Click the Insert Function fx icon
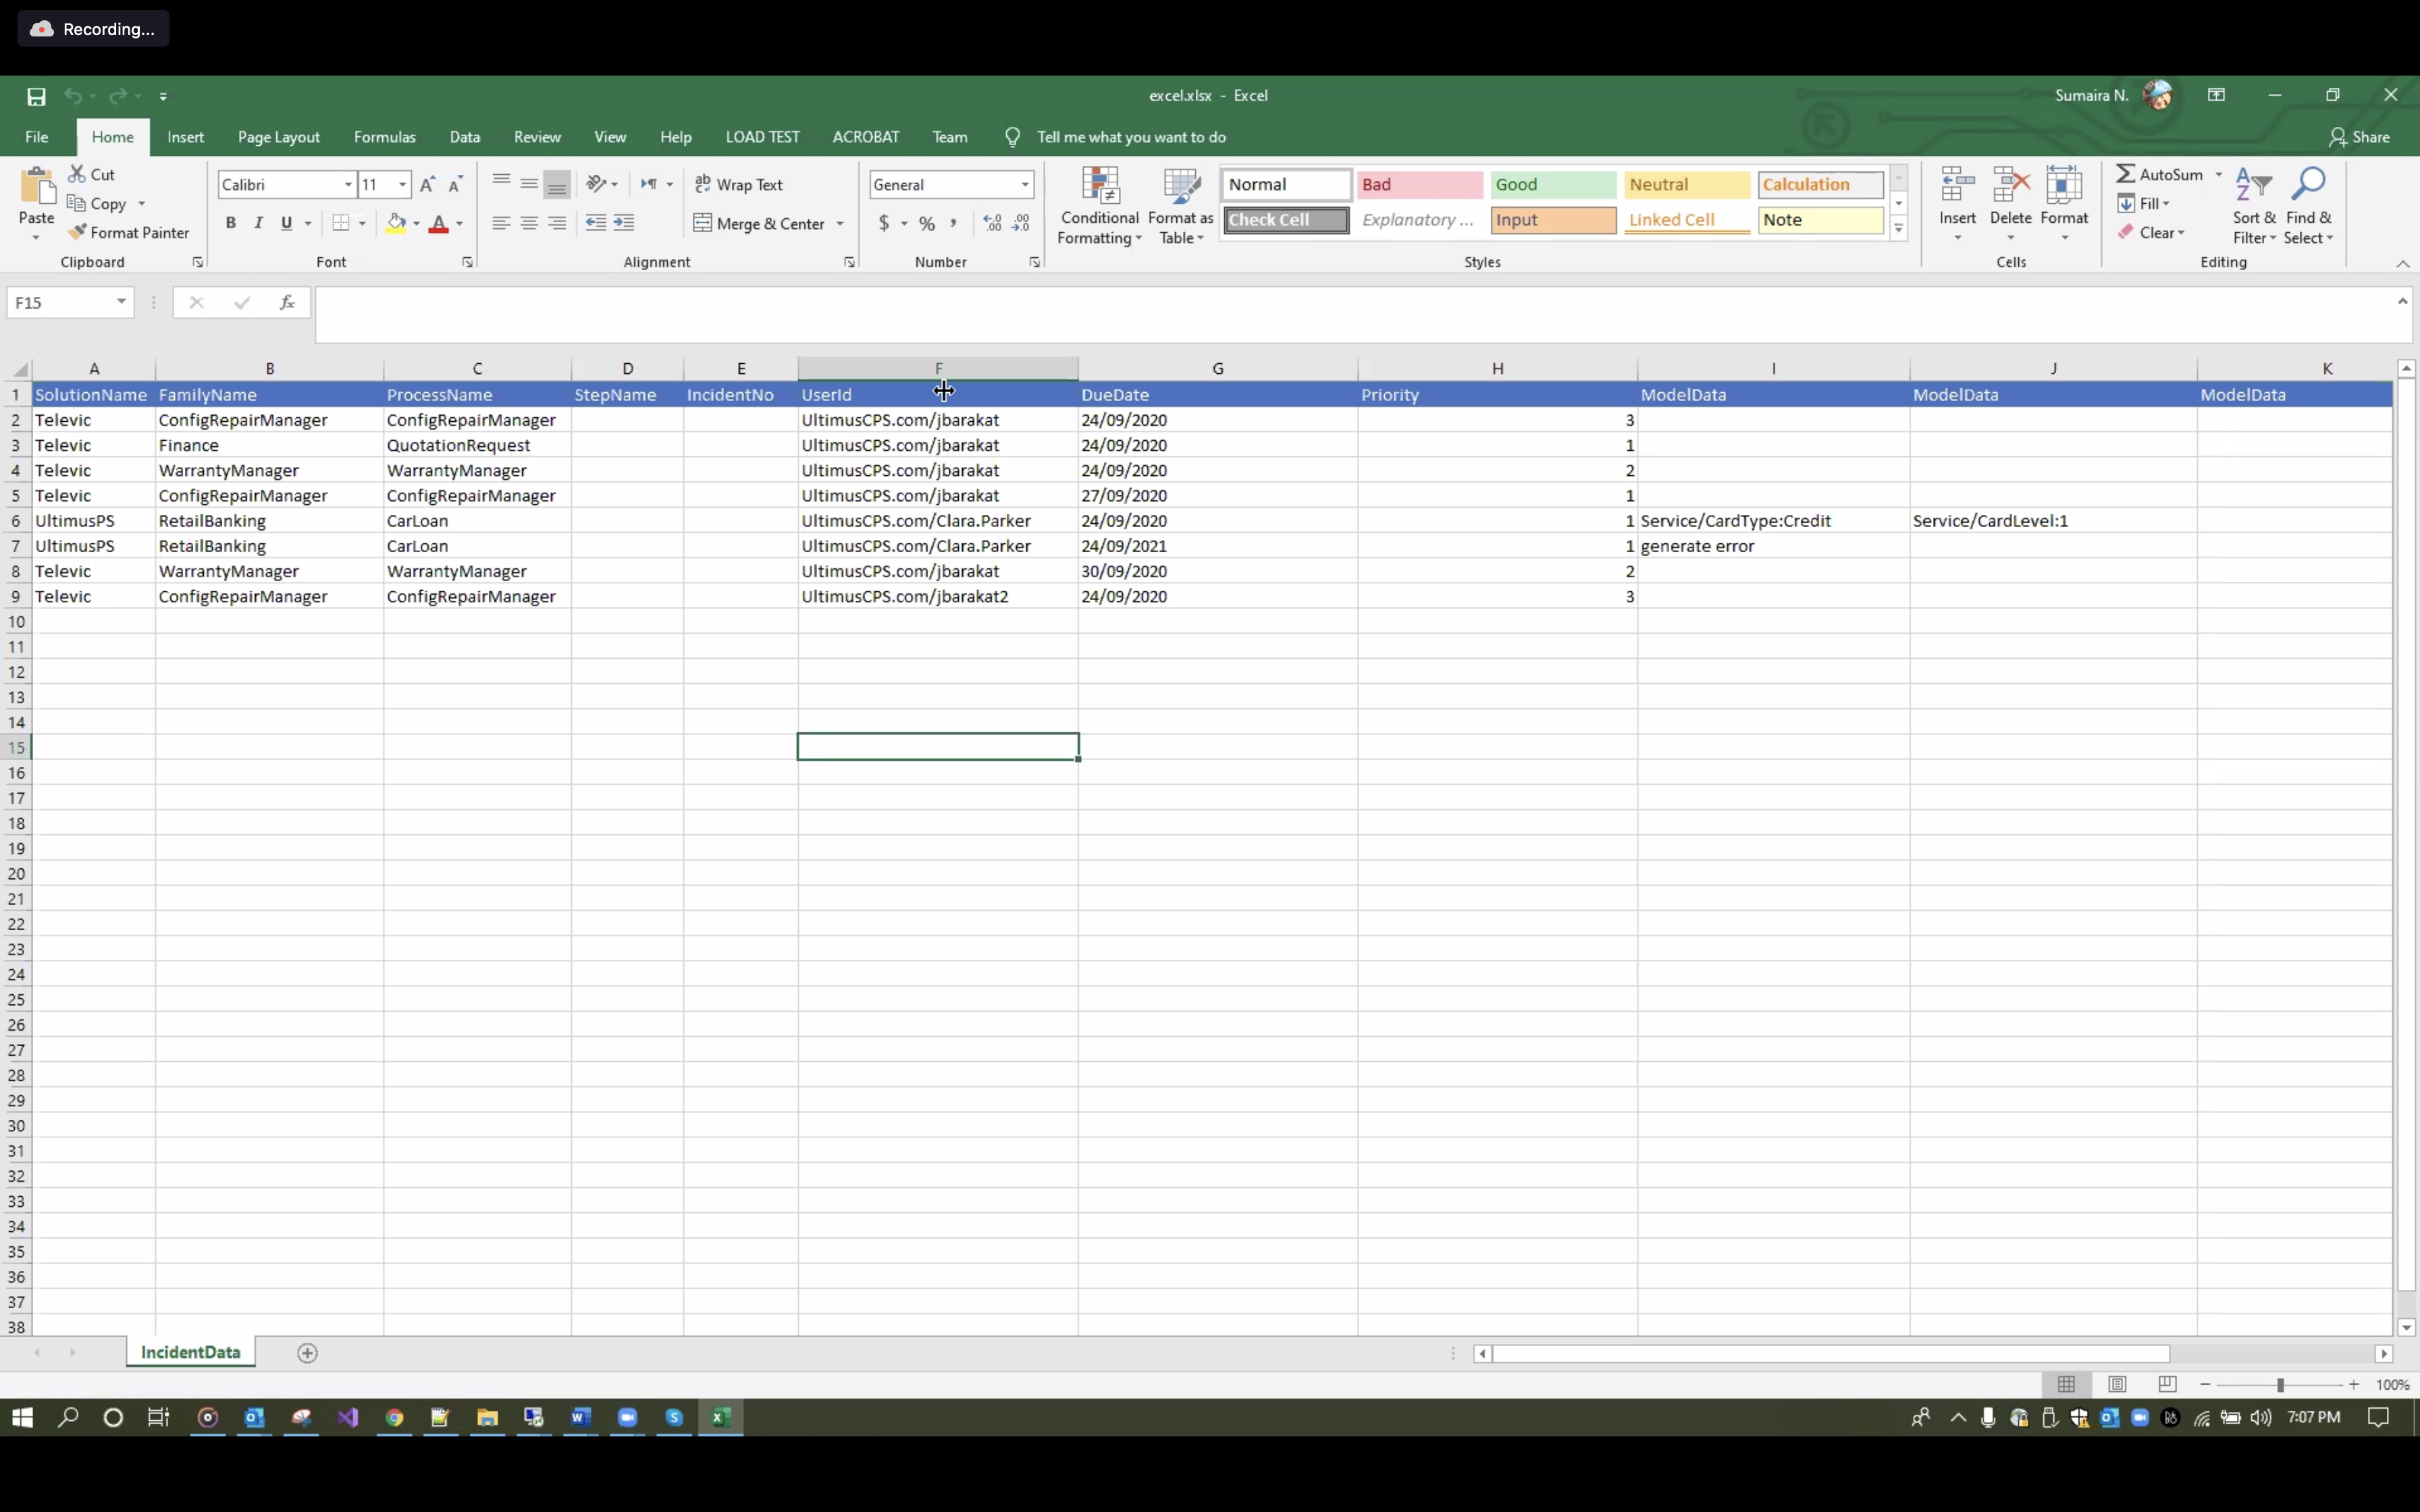Image resolution: width=2420 pixels, height=1512 pixels. click(x=287, y=302)
